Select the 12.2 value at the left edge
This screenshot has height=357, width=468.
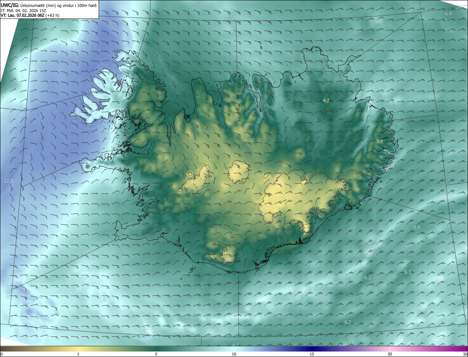[x=8, y=181]
